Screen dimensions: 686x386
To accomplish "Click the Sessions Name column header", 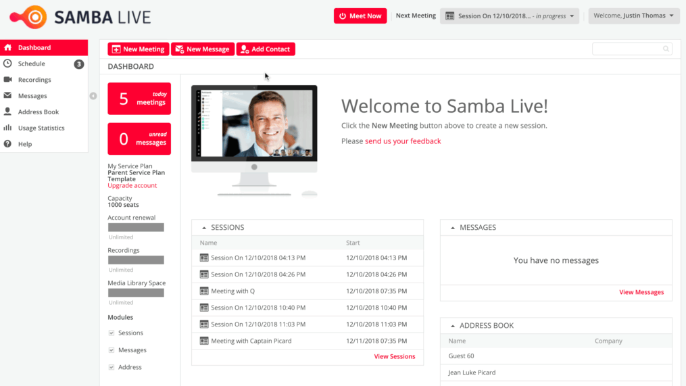I will [x=208, y=243].
